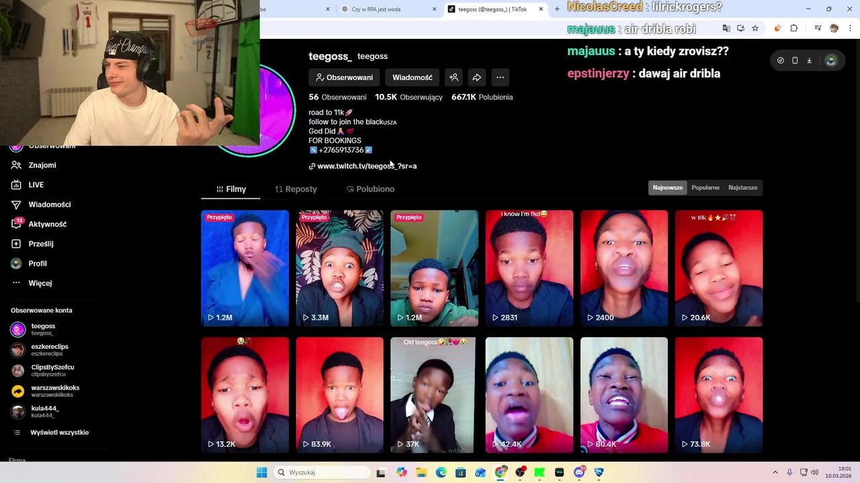Screen dimensions: 860x483
Task: Open the Old teegoss video with 37K views
Action: [434, 395]
